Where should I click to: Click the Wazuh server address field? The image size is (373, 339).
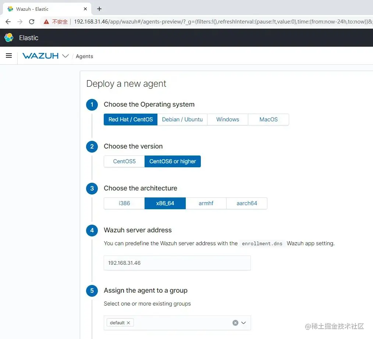point(177,263)
